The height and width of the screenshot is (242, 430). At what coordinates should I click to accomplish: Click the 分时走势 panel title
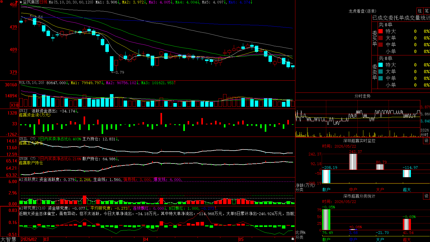[363, 96]
